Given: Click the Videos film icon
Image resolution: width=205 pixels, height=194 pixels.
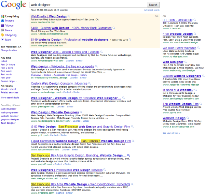Looking at the screenshot, I should 2,26.
